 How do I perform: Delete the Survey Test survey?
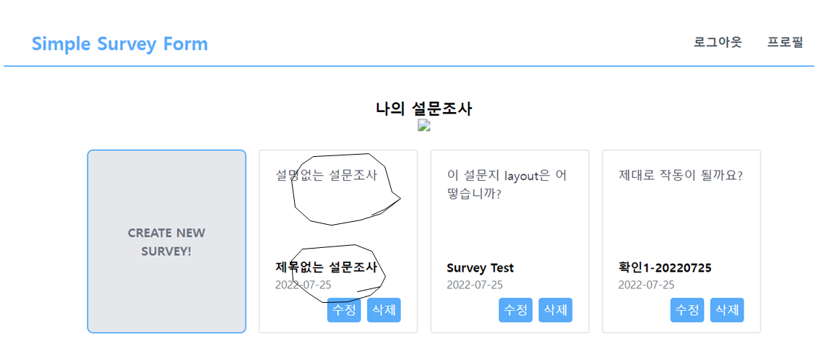555,310
